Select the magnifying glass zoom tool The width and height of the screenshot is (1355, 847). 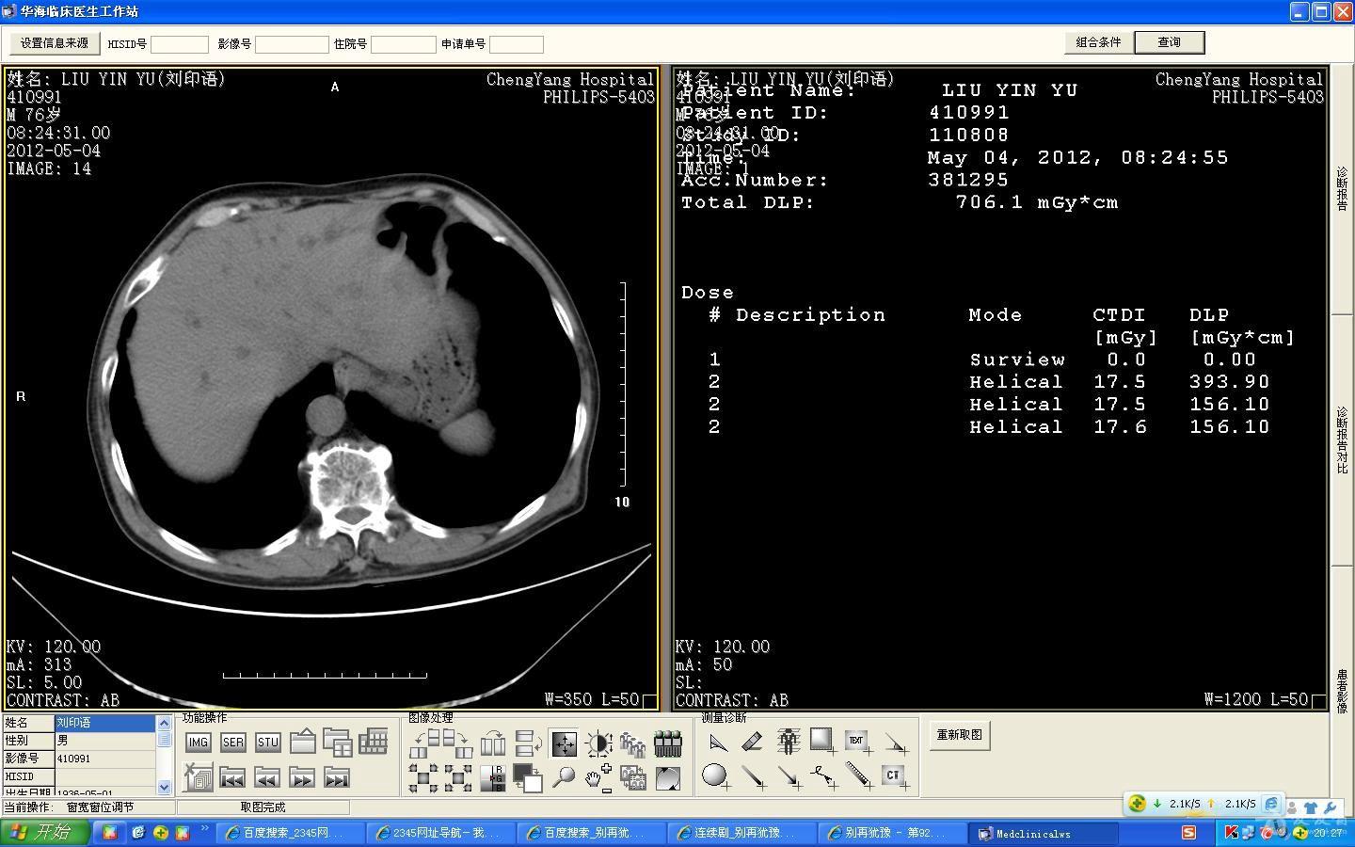(564, 777)
